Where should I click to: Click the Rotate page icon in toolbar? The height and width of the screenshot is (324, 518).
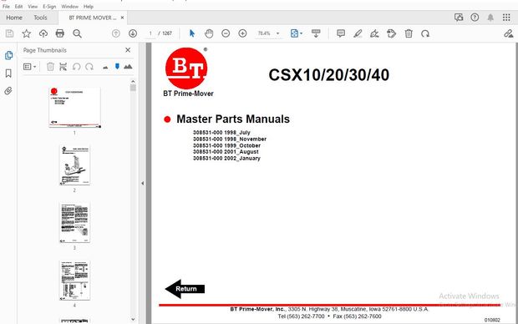(425, 33)
